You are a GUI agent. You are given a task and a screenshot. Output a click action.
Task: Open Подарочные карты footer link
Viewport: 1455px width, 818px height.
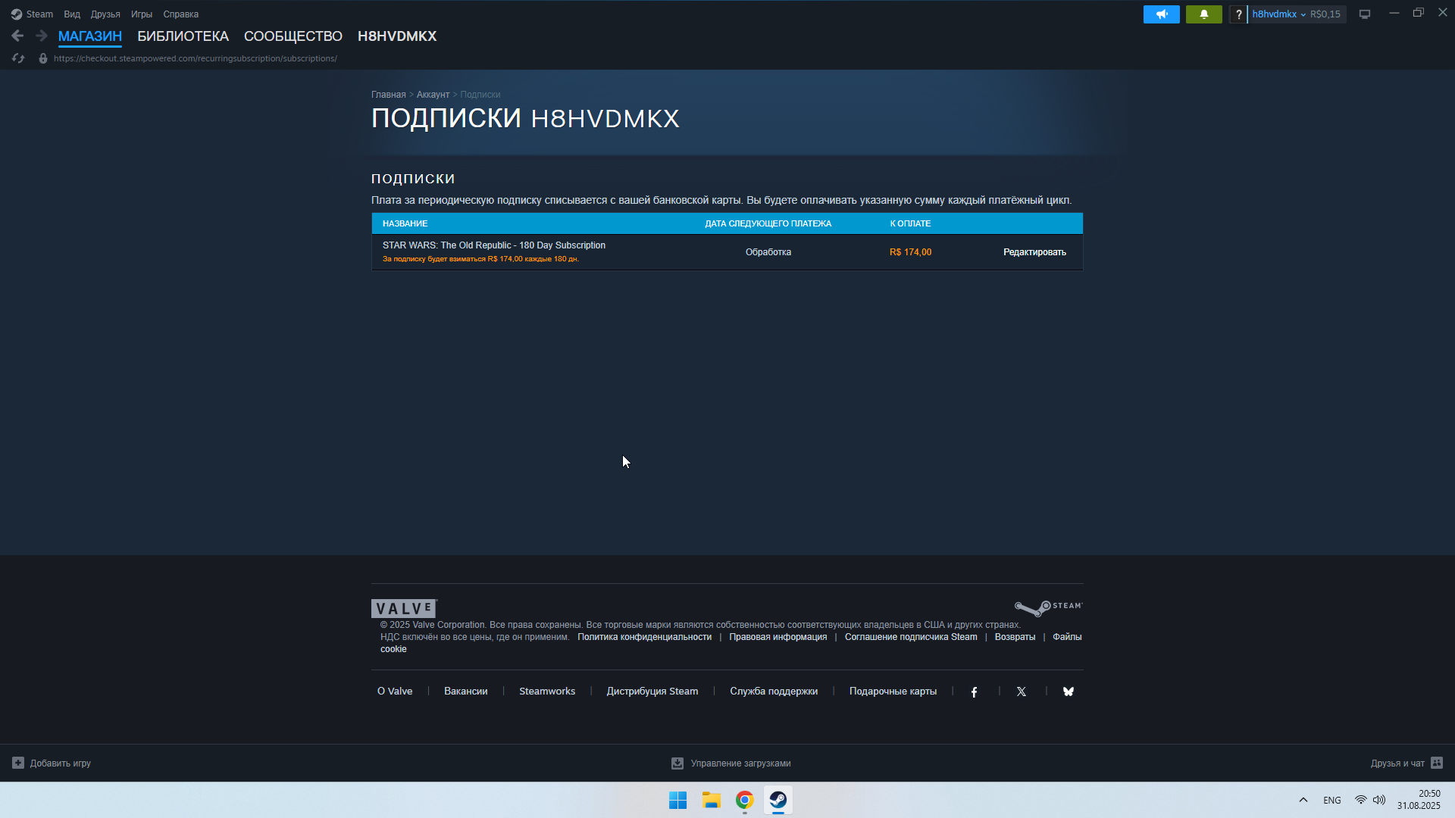click(893, 692)
